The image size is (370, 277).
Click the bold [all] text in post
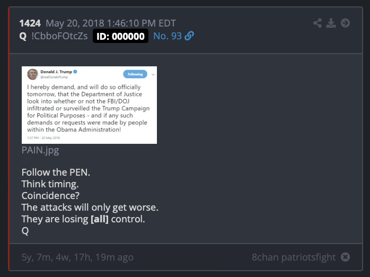pos(99,219)
